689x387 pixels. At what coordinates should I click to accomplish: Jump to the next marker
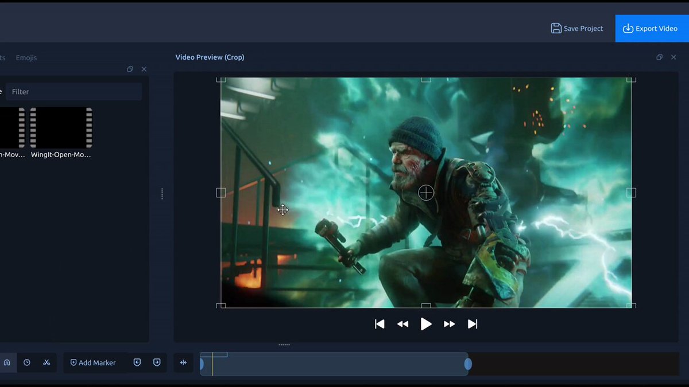(157, 362)
